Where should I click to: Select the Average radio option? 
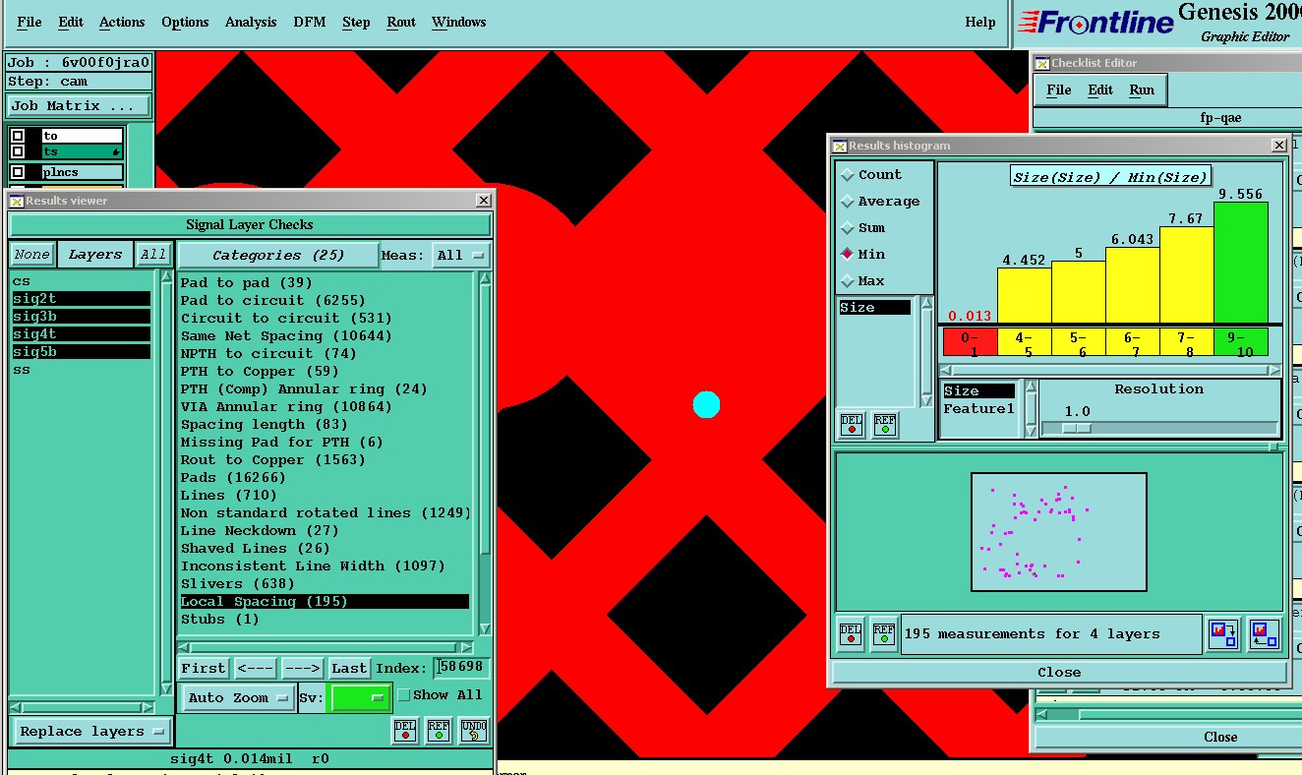click(847, 202)
